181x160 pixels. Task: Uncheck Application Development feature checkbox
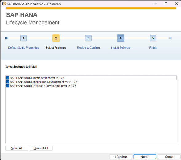(7, 82)
